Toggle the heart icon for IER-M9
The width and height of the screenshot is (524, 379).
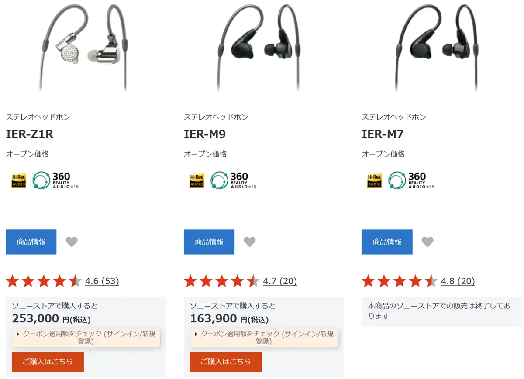(x=249, y=242)
